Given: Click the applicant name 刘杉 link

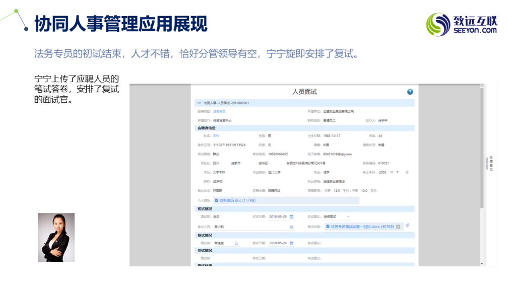Looking at the screenshot, I should click(216, 136).
